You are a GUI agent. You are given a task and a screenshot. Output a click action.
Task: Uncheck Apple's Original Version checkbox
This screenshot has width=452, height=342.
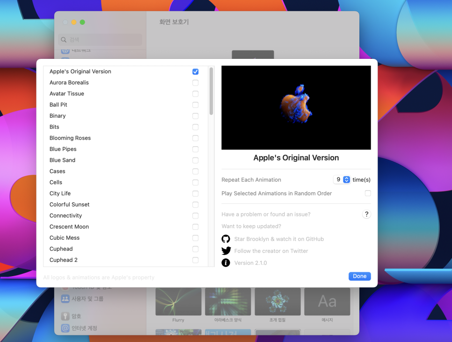196,71
